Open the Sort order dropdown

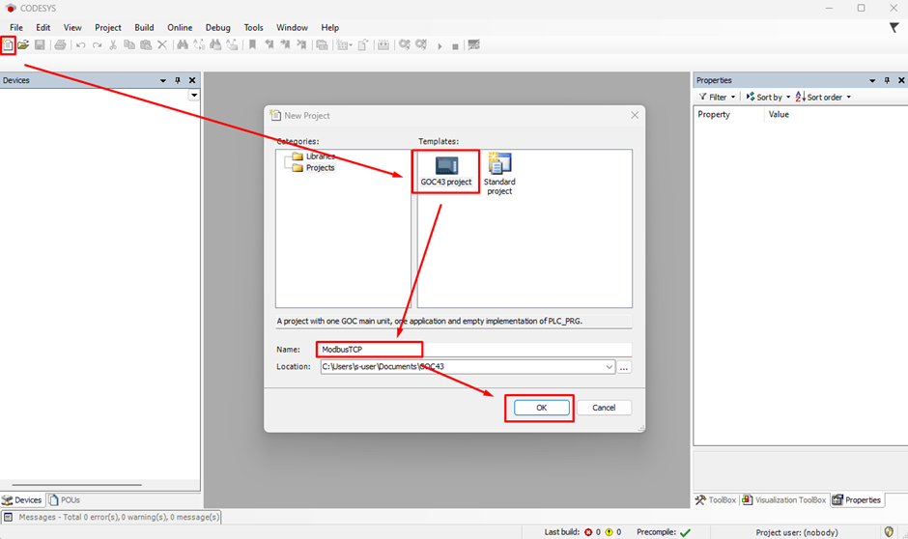click(x=823, y=98)
